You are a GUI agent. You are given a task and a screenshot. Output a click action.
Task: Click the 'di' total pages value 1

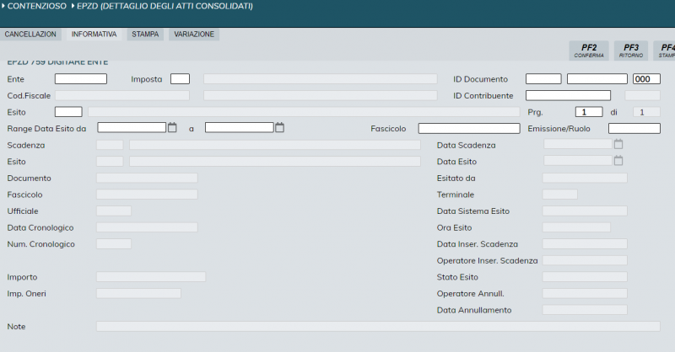coord(646,112)
